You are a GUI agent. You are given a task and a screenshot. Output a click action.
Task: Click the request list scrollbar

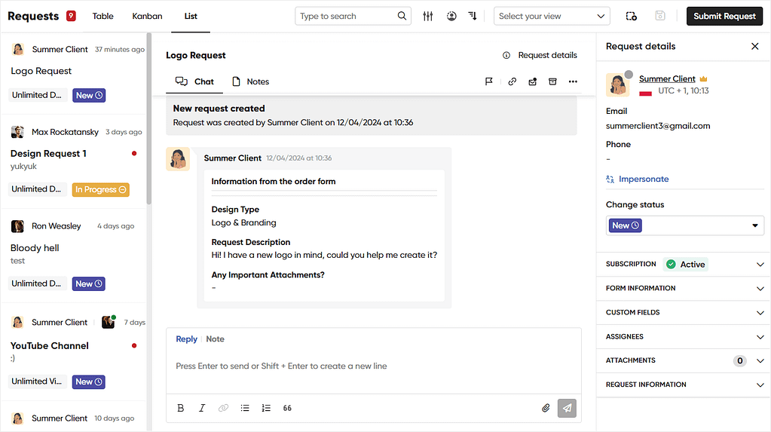click(149, 118)
